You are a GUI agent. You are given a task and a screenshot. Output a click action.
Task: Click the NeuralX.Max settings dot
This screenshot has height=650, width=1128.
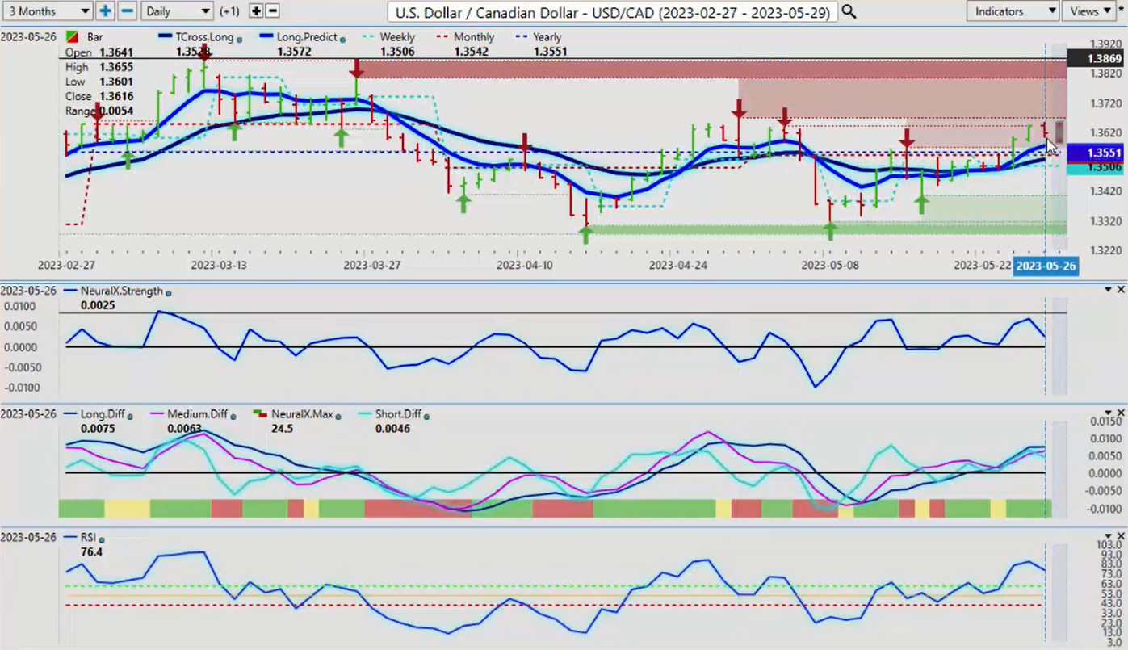[x=338, y=415]
